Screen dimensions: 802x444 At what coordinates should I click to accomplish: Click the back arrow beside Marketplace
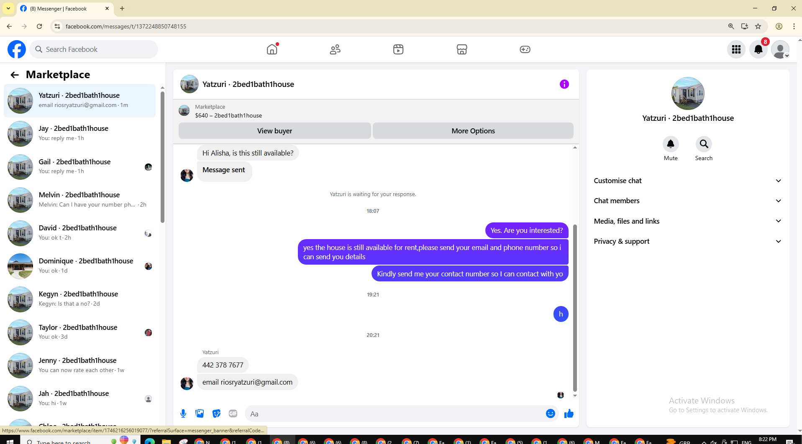[x=15, y=75]
